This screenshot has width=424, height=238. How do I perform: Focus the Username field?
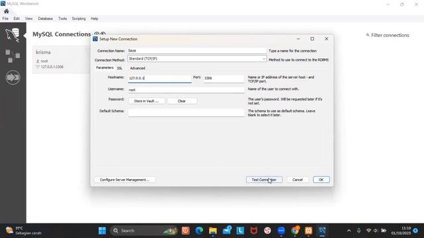tap(186, 90)
